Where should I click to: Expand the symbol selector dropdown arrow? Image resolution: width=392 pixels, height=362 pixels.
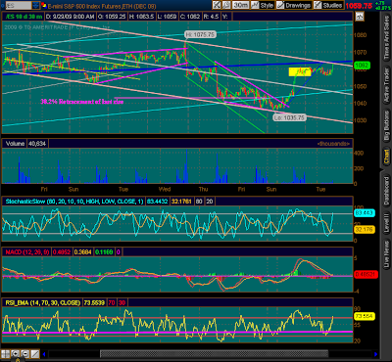pyautogui.click(x=36, y=6)
